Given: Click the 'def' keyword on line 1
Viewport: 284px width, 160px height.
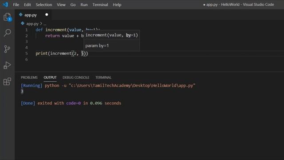Looking at the screenshot, I should tap(39, 30).
